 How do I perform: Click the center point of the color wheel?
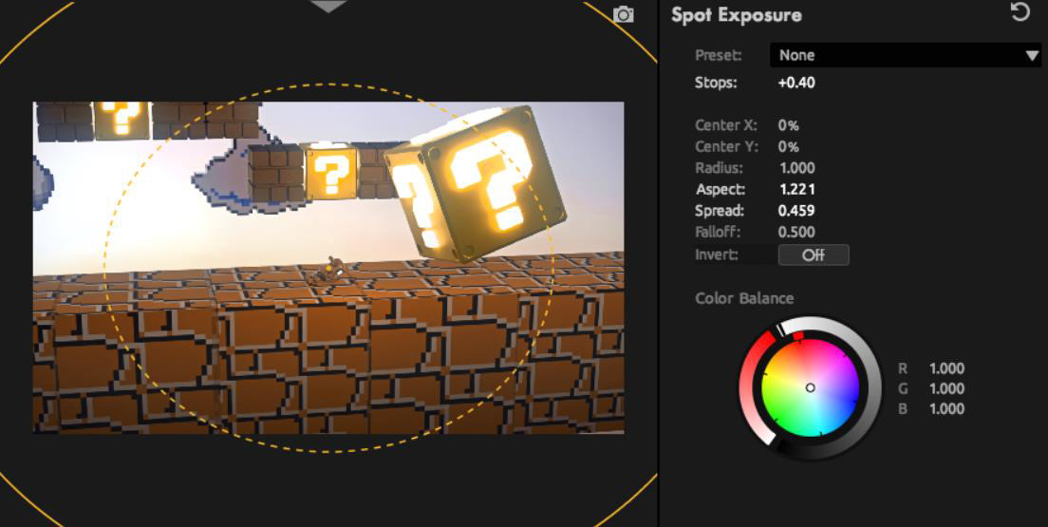tap(810, 388)
